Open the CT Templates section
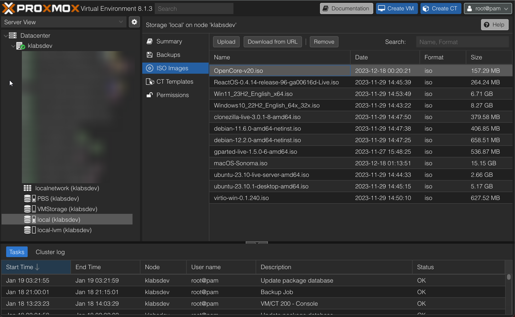The height and width of the screenshot is (317, 515). click(x=175, y=81)
